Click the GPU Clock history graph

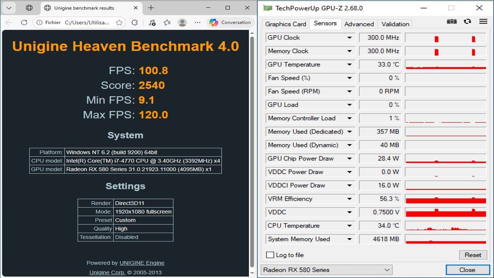tap(446, 37)
